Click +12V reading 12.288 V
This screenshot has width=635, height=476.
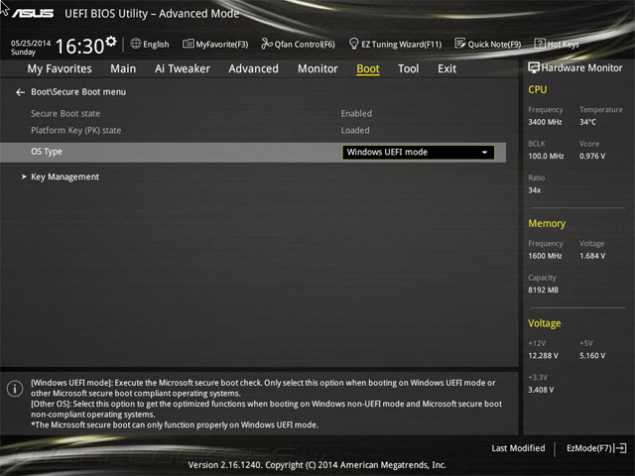click(x=543, y=355)
